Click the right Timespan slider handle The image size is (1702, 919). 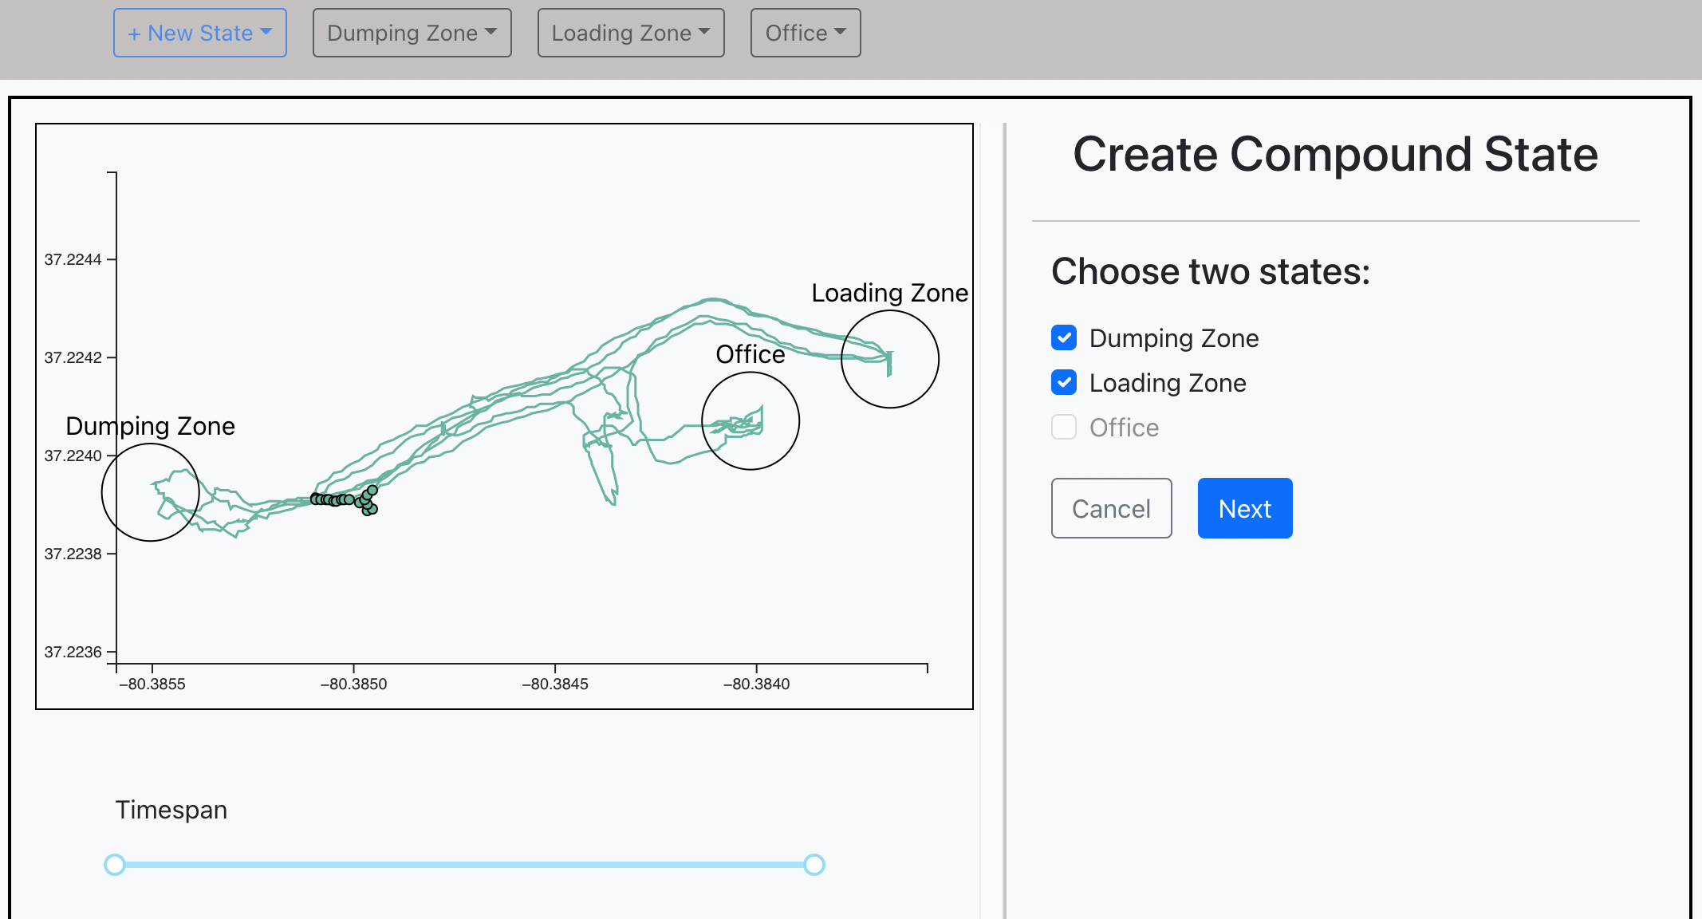coord(814,865)
